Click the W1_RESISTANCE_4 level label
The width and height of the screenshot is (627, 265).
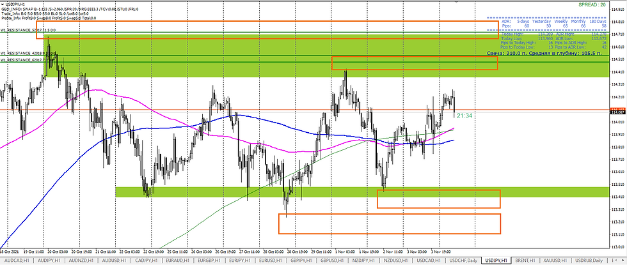28,53
